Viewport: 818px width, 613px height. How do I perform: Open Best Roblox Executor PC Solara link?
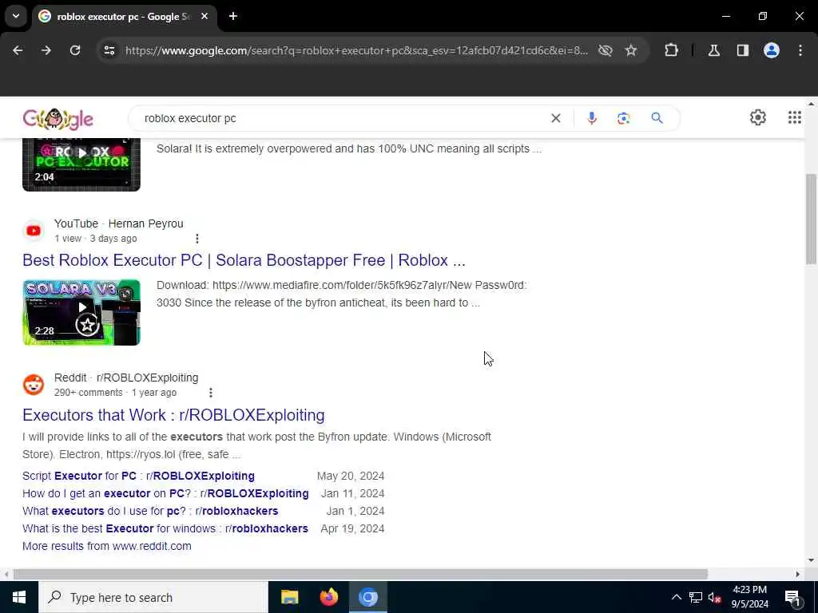click(244, 260)
